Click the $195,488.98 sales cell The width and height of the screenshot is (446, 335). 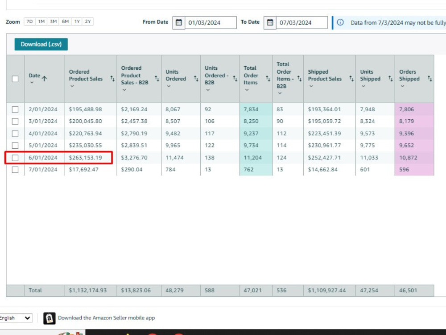click(85, 109)
